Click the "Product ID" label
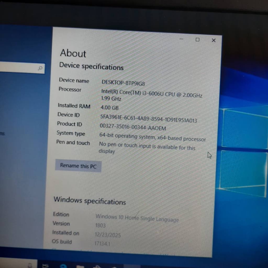The image size is (268, 268). click(x=70, y=124)
